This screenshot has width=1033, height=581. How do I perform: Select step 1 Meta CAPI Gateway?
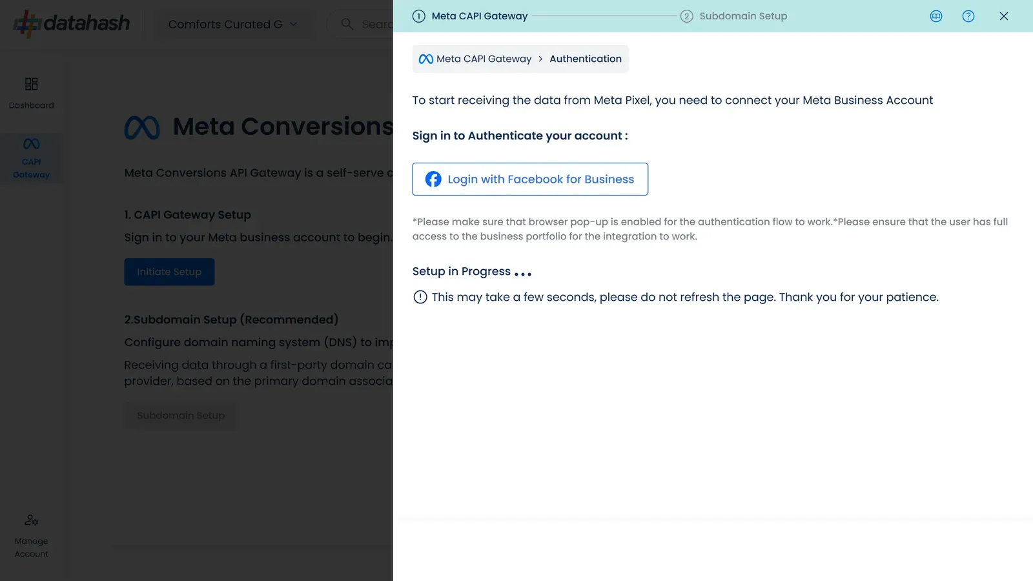(470, 16)
